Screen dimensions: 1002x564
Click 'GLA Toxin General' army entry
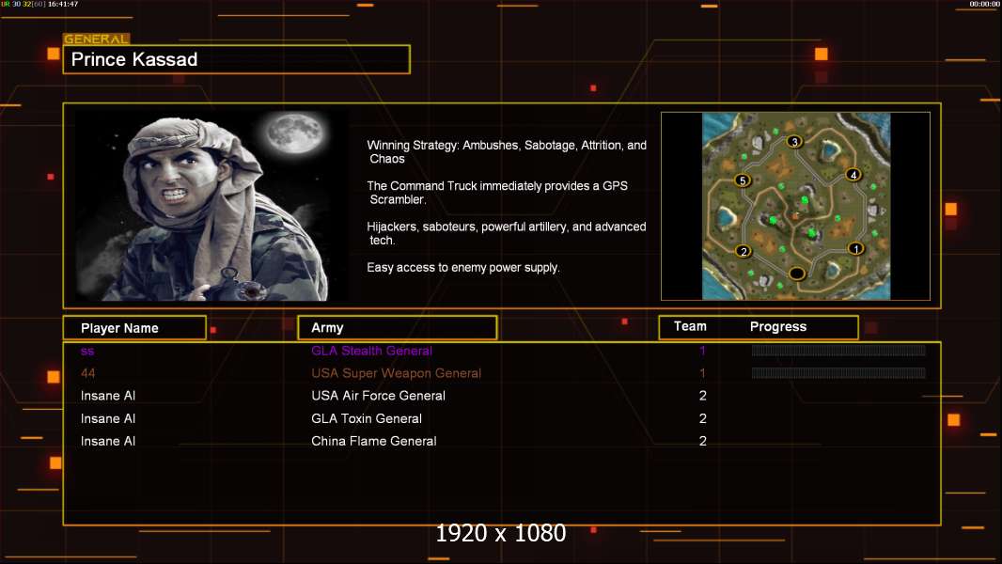pyautogui.click(x=367, y=418)
